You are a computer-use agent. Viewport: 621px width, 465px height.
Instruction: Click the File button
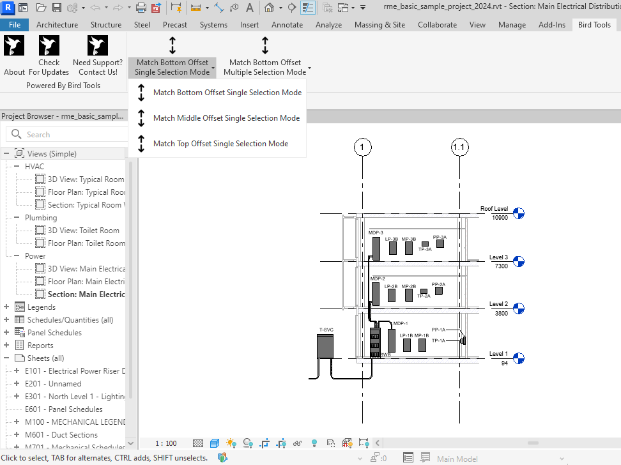[14, 25]
